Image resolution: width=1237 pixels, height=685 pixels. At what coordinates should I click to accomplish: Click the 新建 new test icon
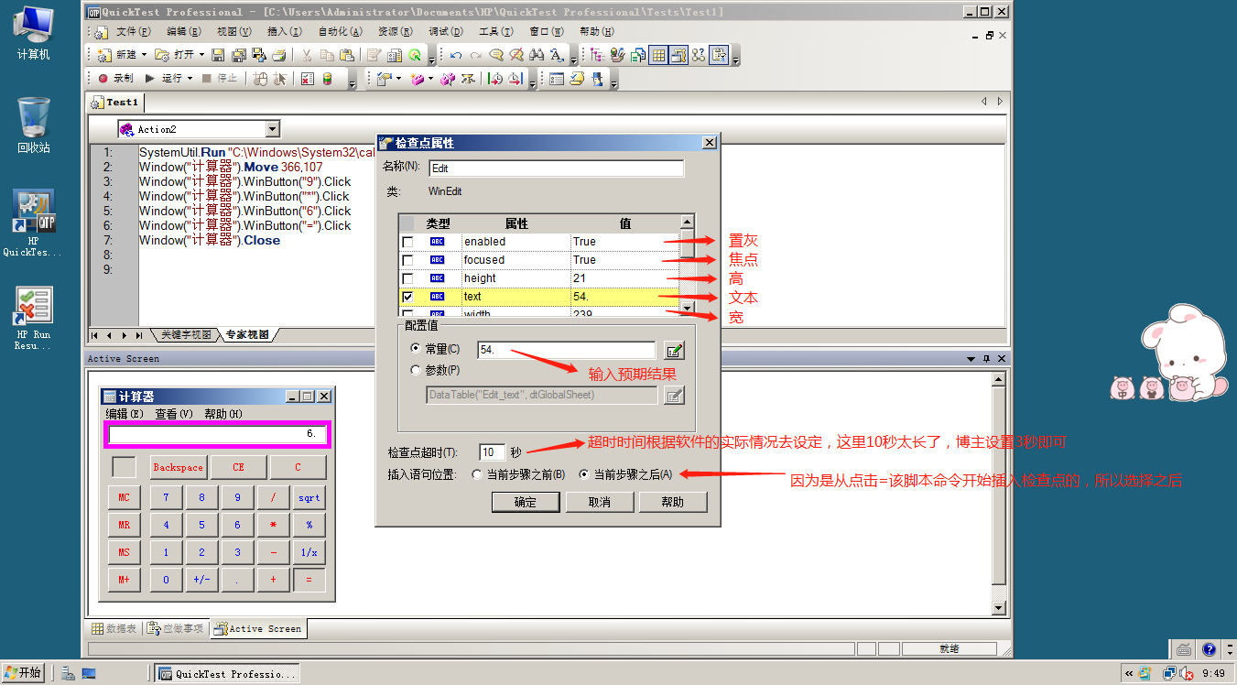(x=103, y=55)
